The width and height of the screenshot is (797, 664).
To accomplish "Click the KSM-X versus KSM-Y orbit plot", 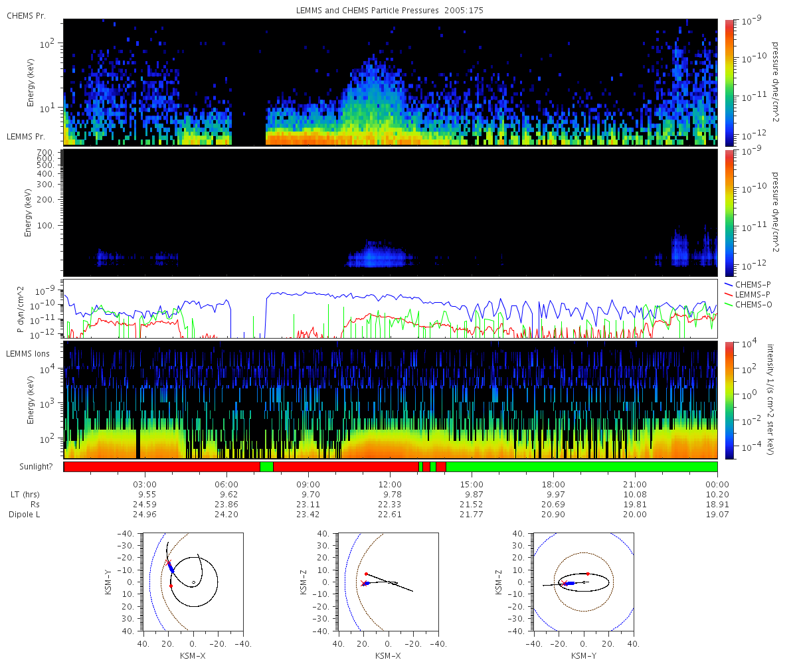I will click(x=193, y=582).
